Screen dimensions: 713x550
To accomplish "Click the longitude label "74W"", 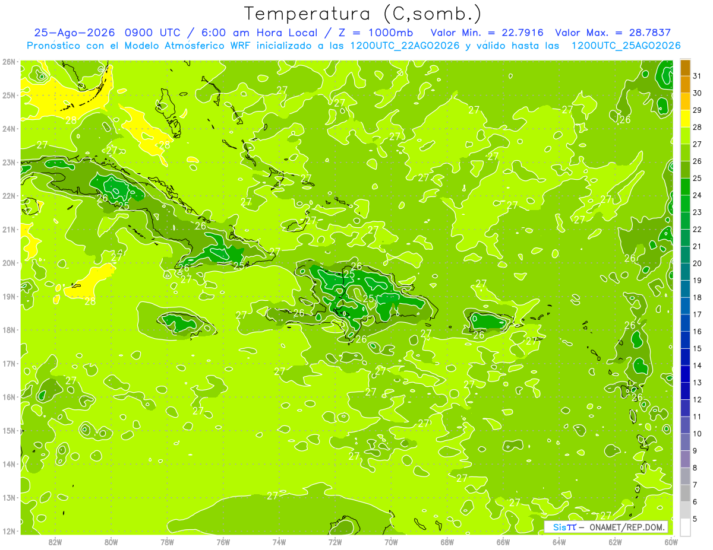I will [x=279, y=542].
